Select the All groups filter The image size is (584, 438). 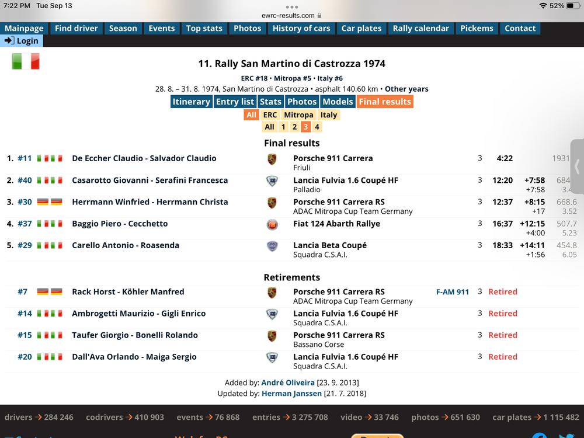click(x=269, y=127)
